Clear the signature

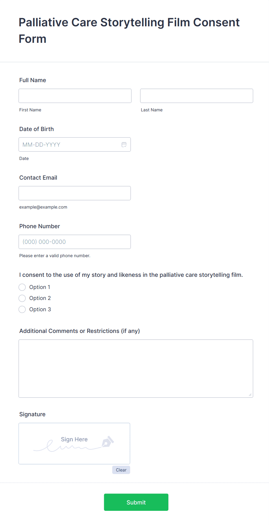pos(121,470)
